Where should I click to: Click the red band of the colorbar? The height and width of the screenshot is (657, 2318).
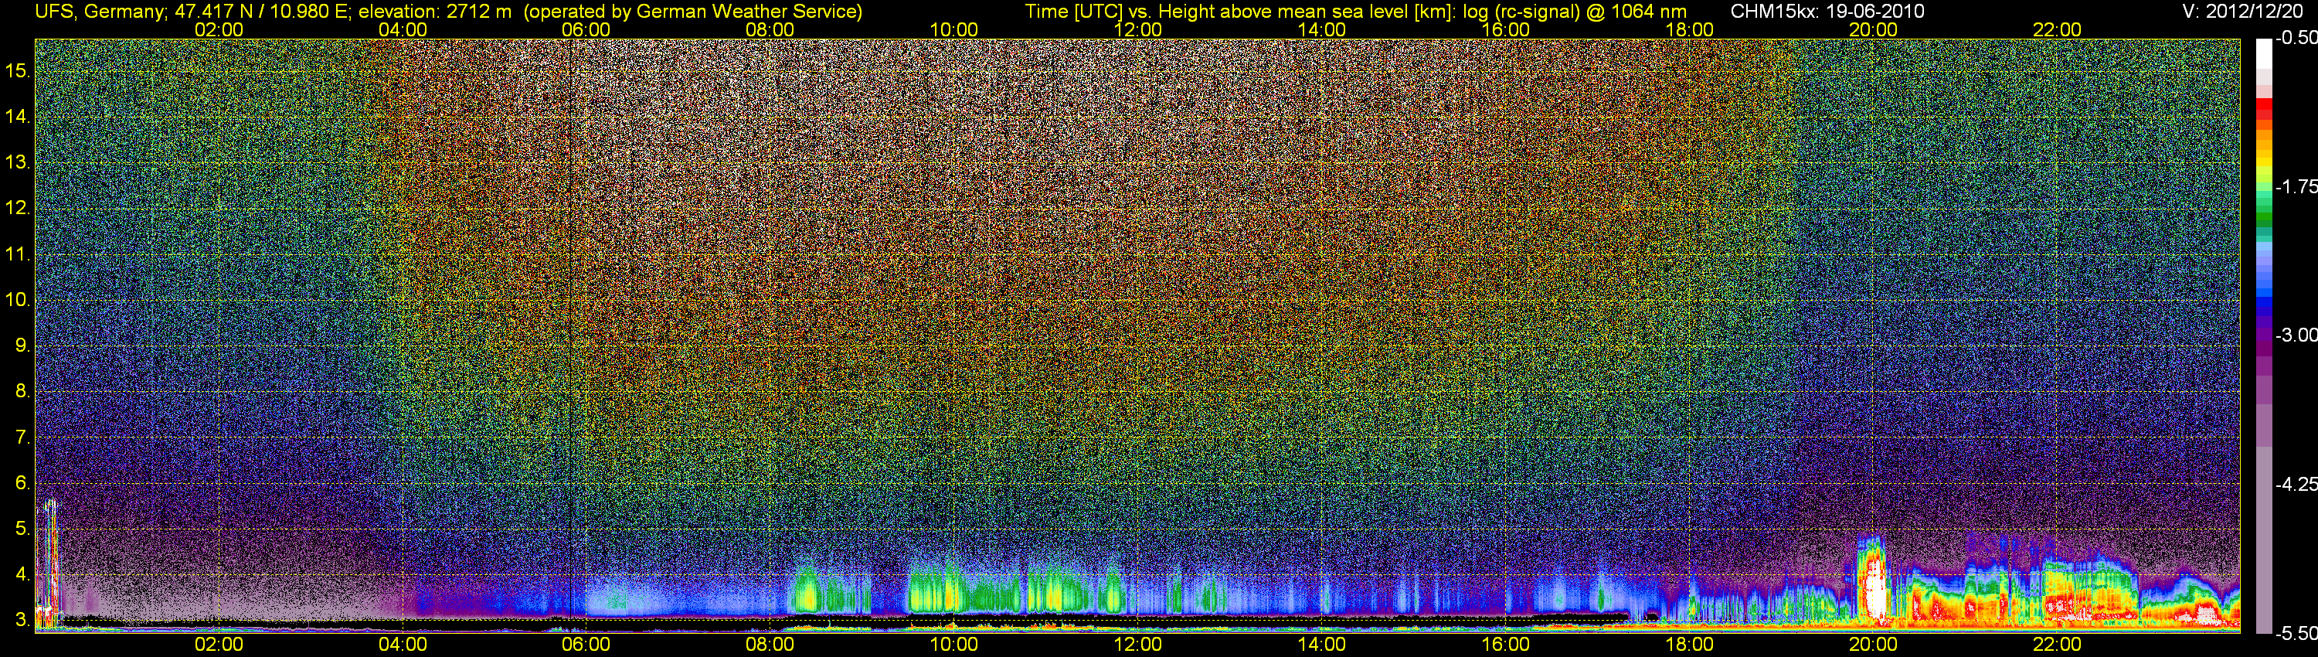tap(2263, 109)
